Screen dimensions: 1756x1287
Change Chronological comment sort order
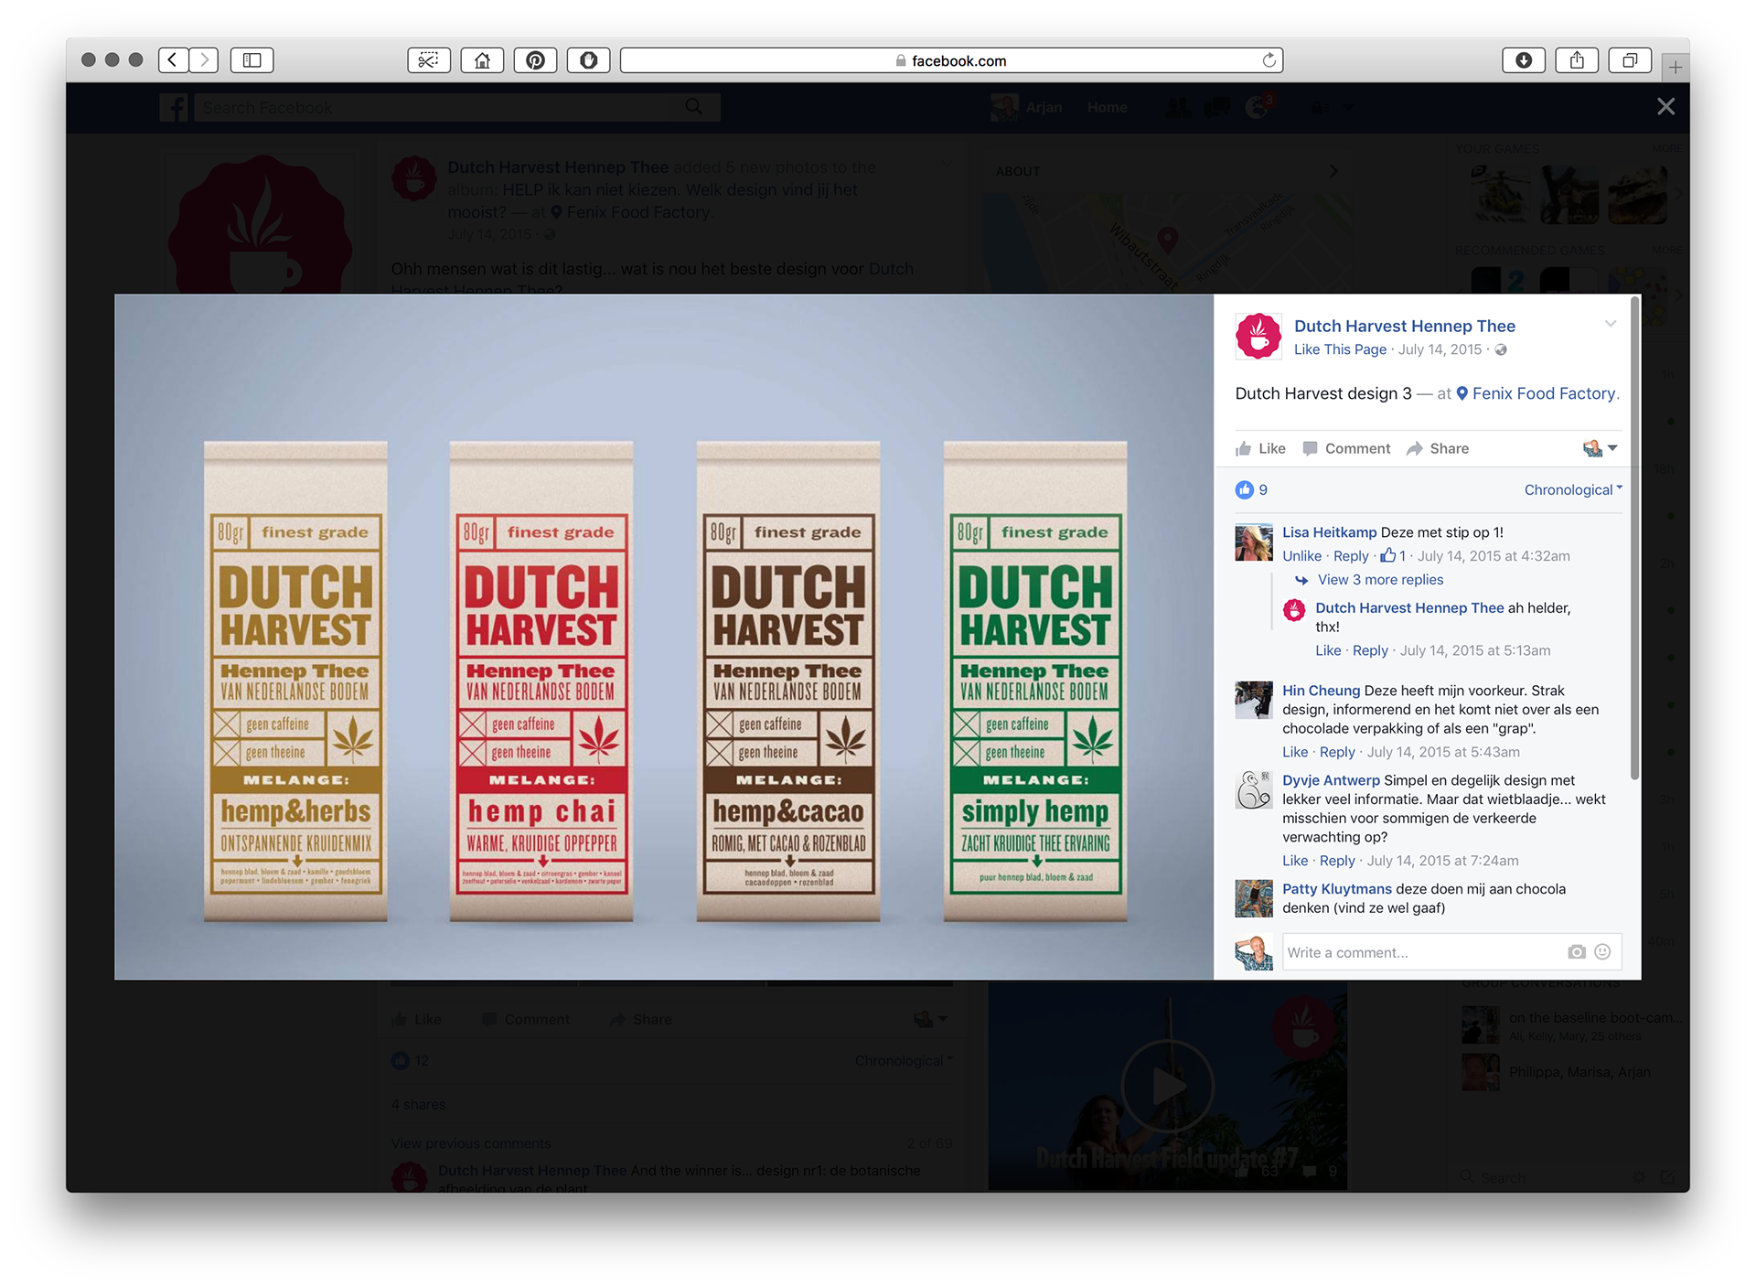click(1572, 490)
